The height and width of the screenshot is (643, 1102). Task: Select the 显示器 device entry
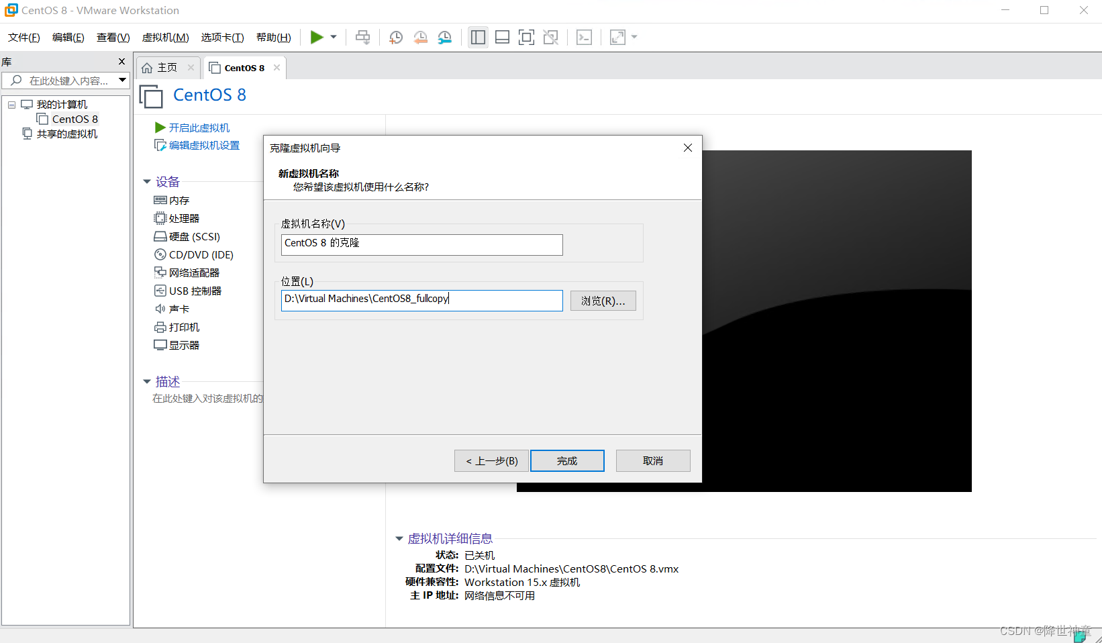pyautogui.click(x=177, y=345)
